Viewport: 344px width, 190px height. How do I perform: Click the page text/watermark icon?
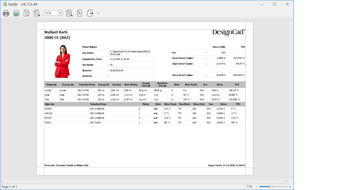coord(79,13)
